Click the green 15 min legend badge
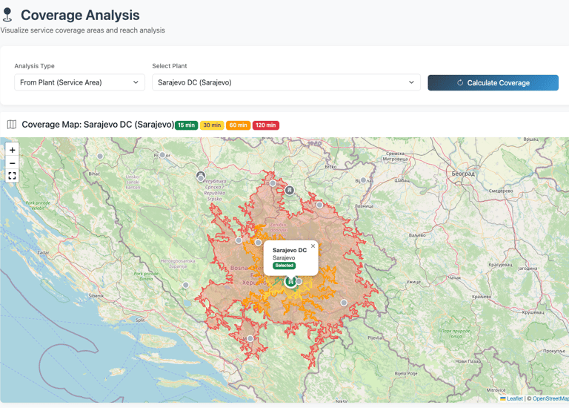Screen dimensions: 569x408 [187, 125]
